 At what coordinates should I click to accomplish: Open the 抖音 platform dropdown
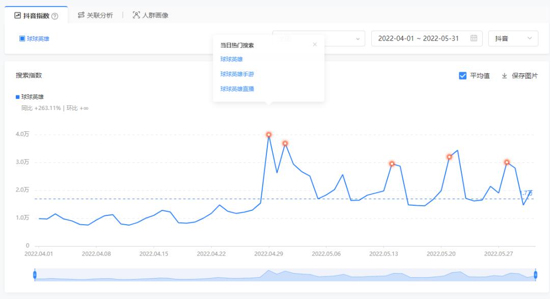(513, 38)
